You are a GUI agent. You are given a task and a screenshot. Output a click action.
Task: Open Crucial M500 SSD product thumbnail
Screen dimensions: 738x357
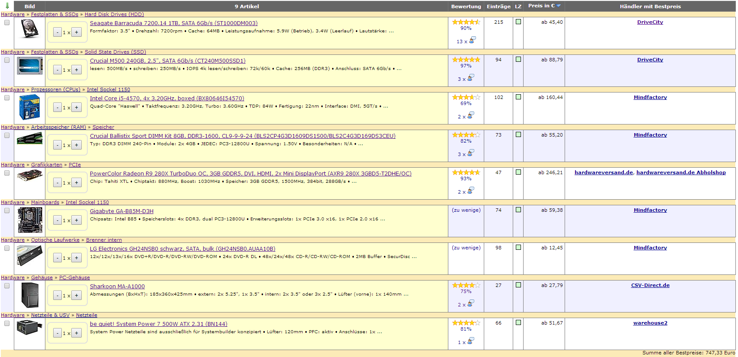tap(30, 67)
